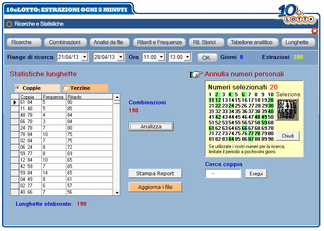The image size is (324, 231).
Task: Click the table scrollbar up arrow
Action: 117,97
